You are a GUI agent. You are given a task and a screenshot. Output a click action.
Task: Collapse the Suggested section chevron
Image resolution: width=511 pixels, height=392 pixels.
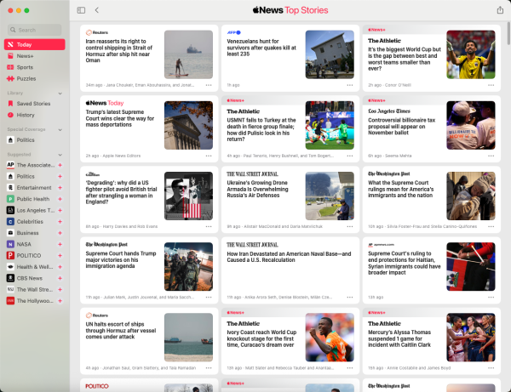click(60, 155)
